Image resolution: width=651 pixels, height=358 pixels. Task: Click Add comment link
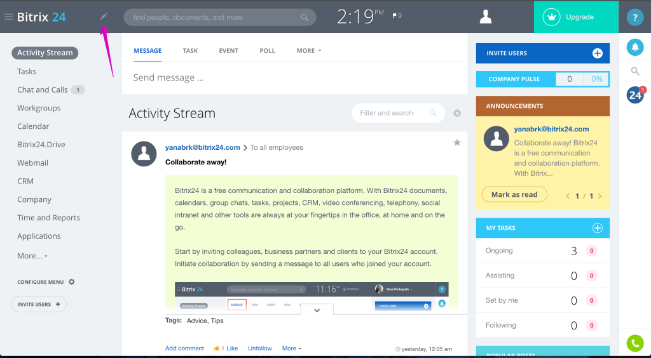pyautogui.click(x=184, y=348)
